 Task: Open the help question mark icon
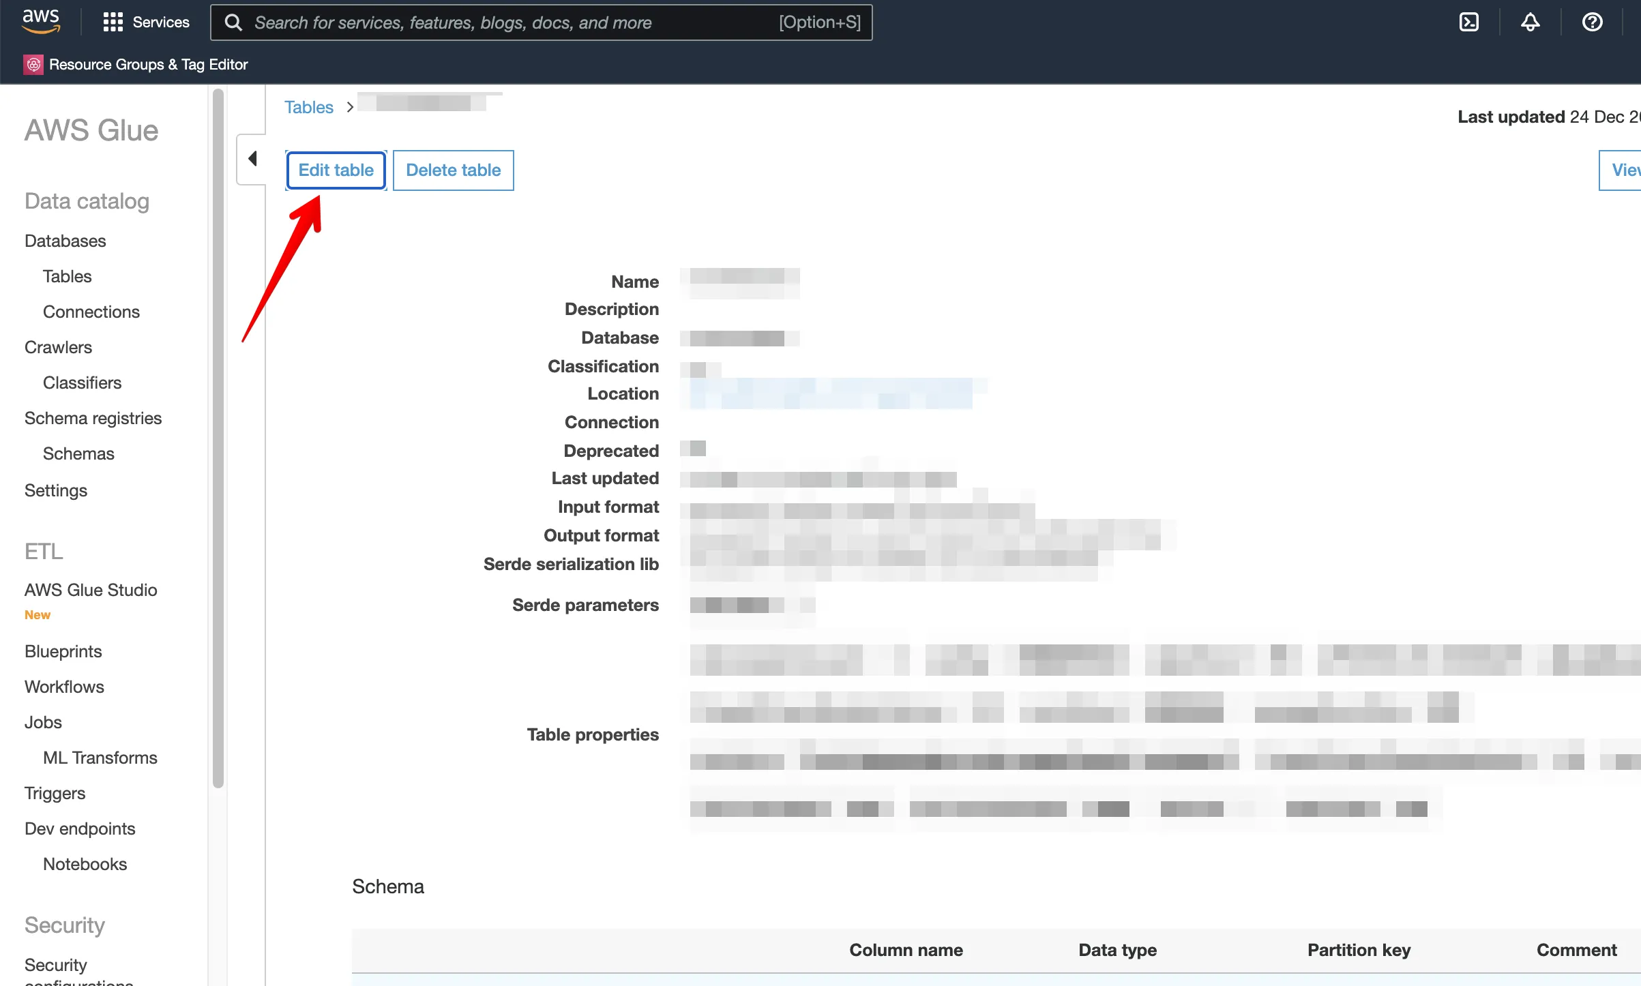click(x=1592, y=23)
